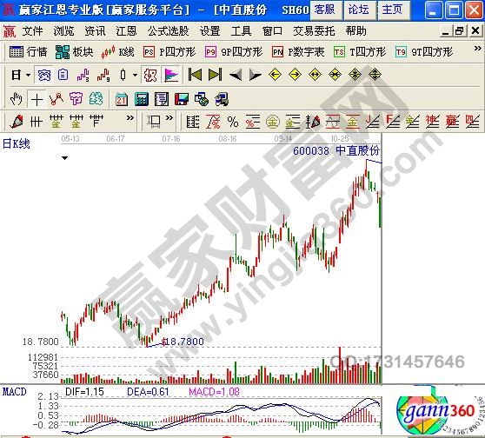Open the 江恩 menu
Screen dimensions: 485x438
[x=126, y=31]
